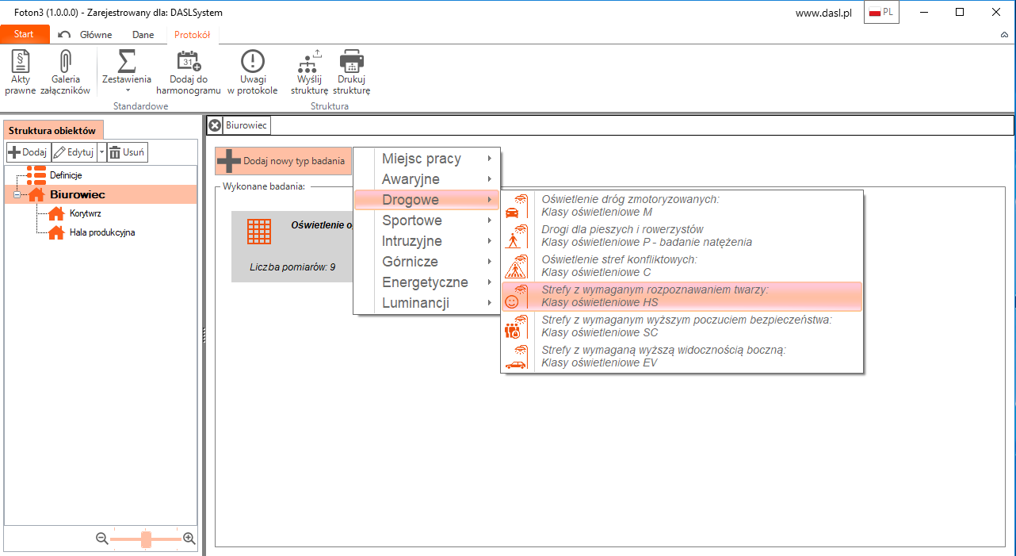Open Galeria załączników attachments gallery
This screenshot has width=1016, height=556.
(x=65, y=72)
